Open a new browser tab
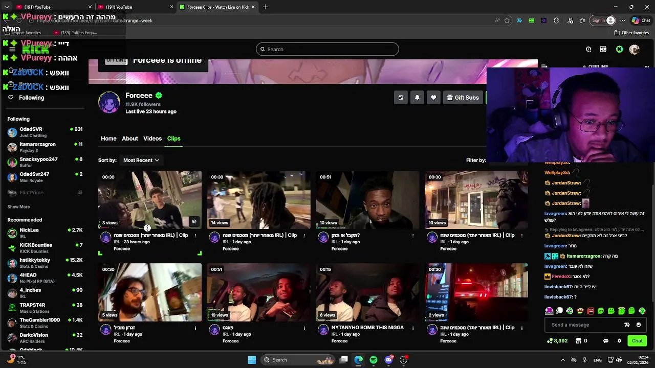The height and width of the screenshot is (368, 655). click(265, 7)
